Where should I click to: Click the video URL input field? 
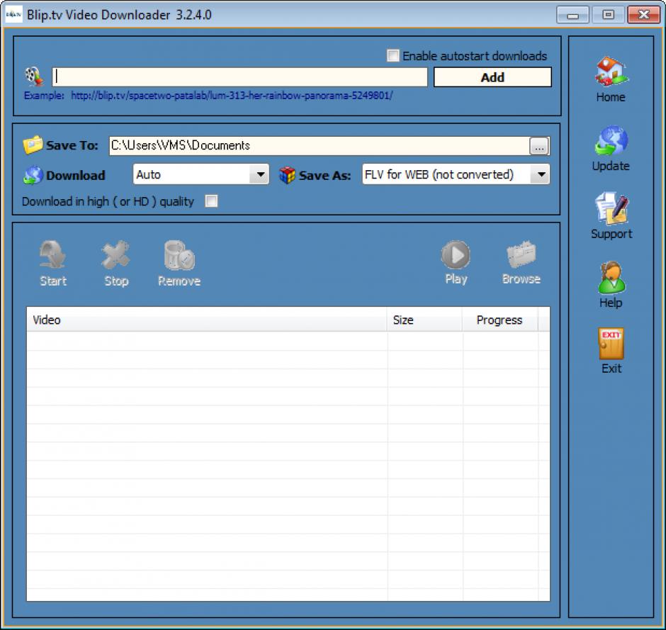point(239,77)
